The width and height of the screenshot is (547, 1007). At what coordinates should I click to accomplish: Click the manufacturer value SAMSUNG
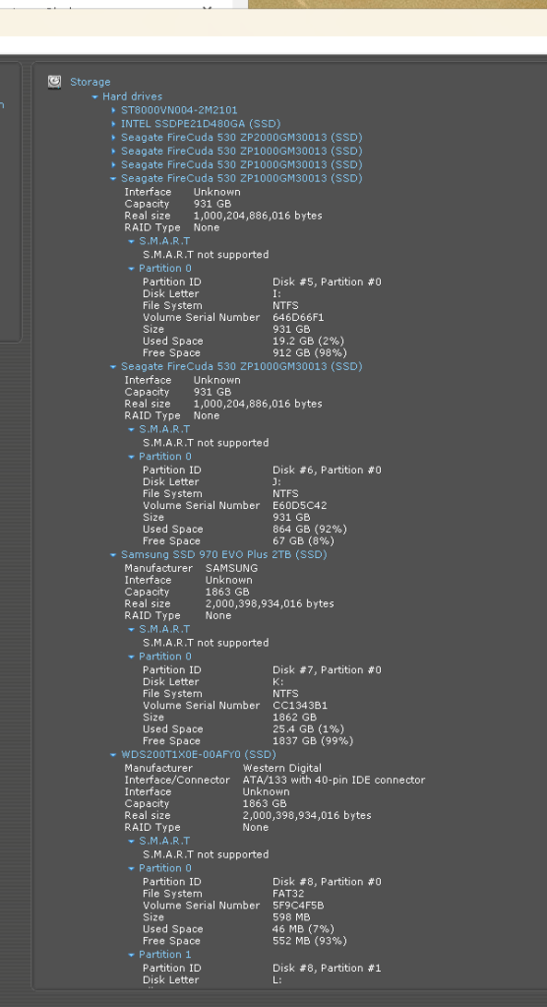coord(232,568)
